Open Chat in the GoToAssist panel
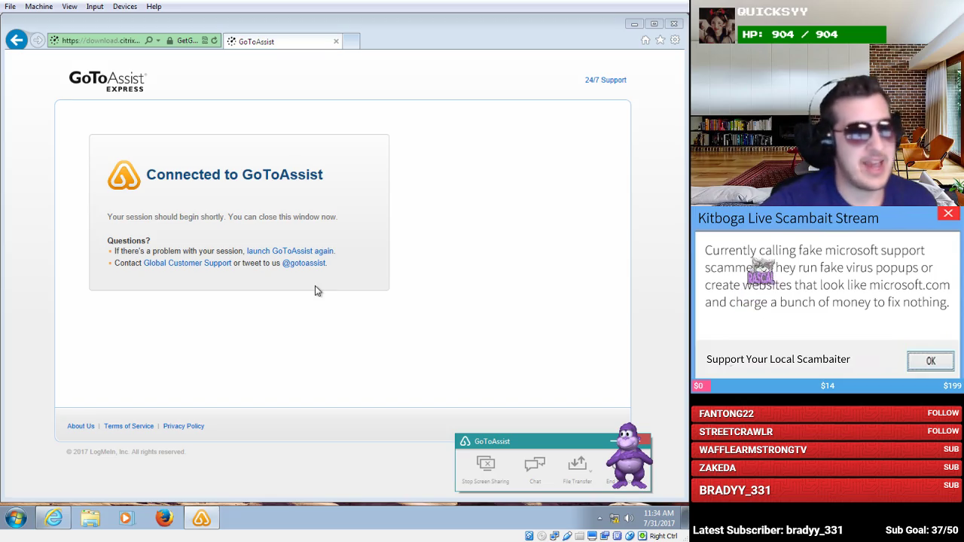Viewport: 964px width, 542px height. [x=535, y=464]
